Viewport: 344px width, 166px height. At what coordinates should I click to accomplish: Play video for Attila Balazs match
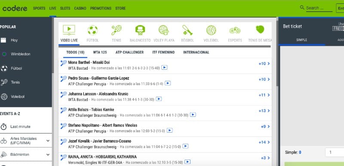[193, 115]
